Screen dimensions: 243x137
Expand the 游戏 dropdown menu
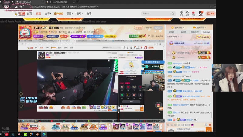point(79,14)
